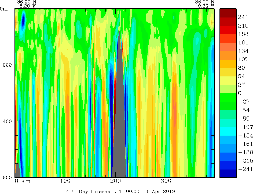Click the colorbar band beside label 134
Screen dimensions: 253x194
[228, 47]
